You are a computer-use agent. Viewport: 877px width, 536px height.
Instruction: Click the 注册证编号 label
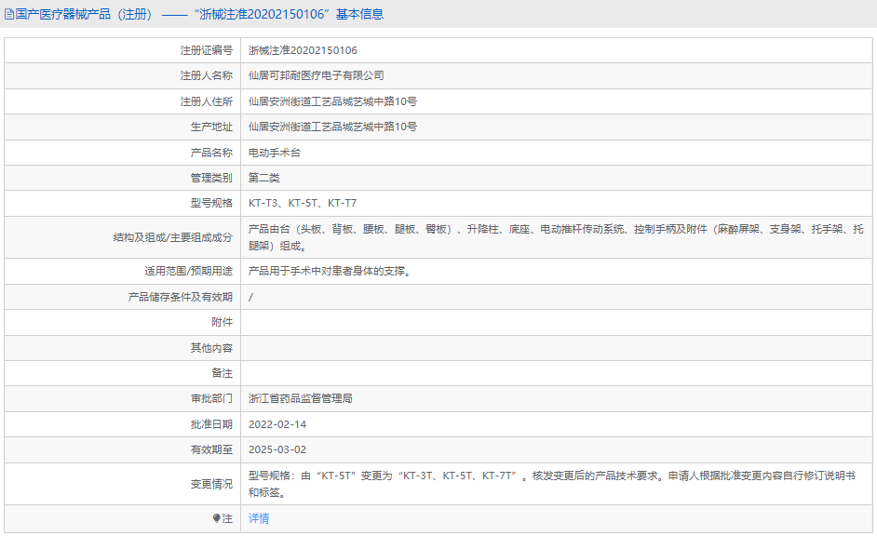click(207, 50)
